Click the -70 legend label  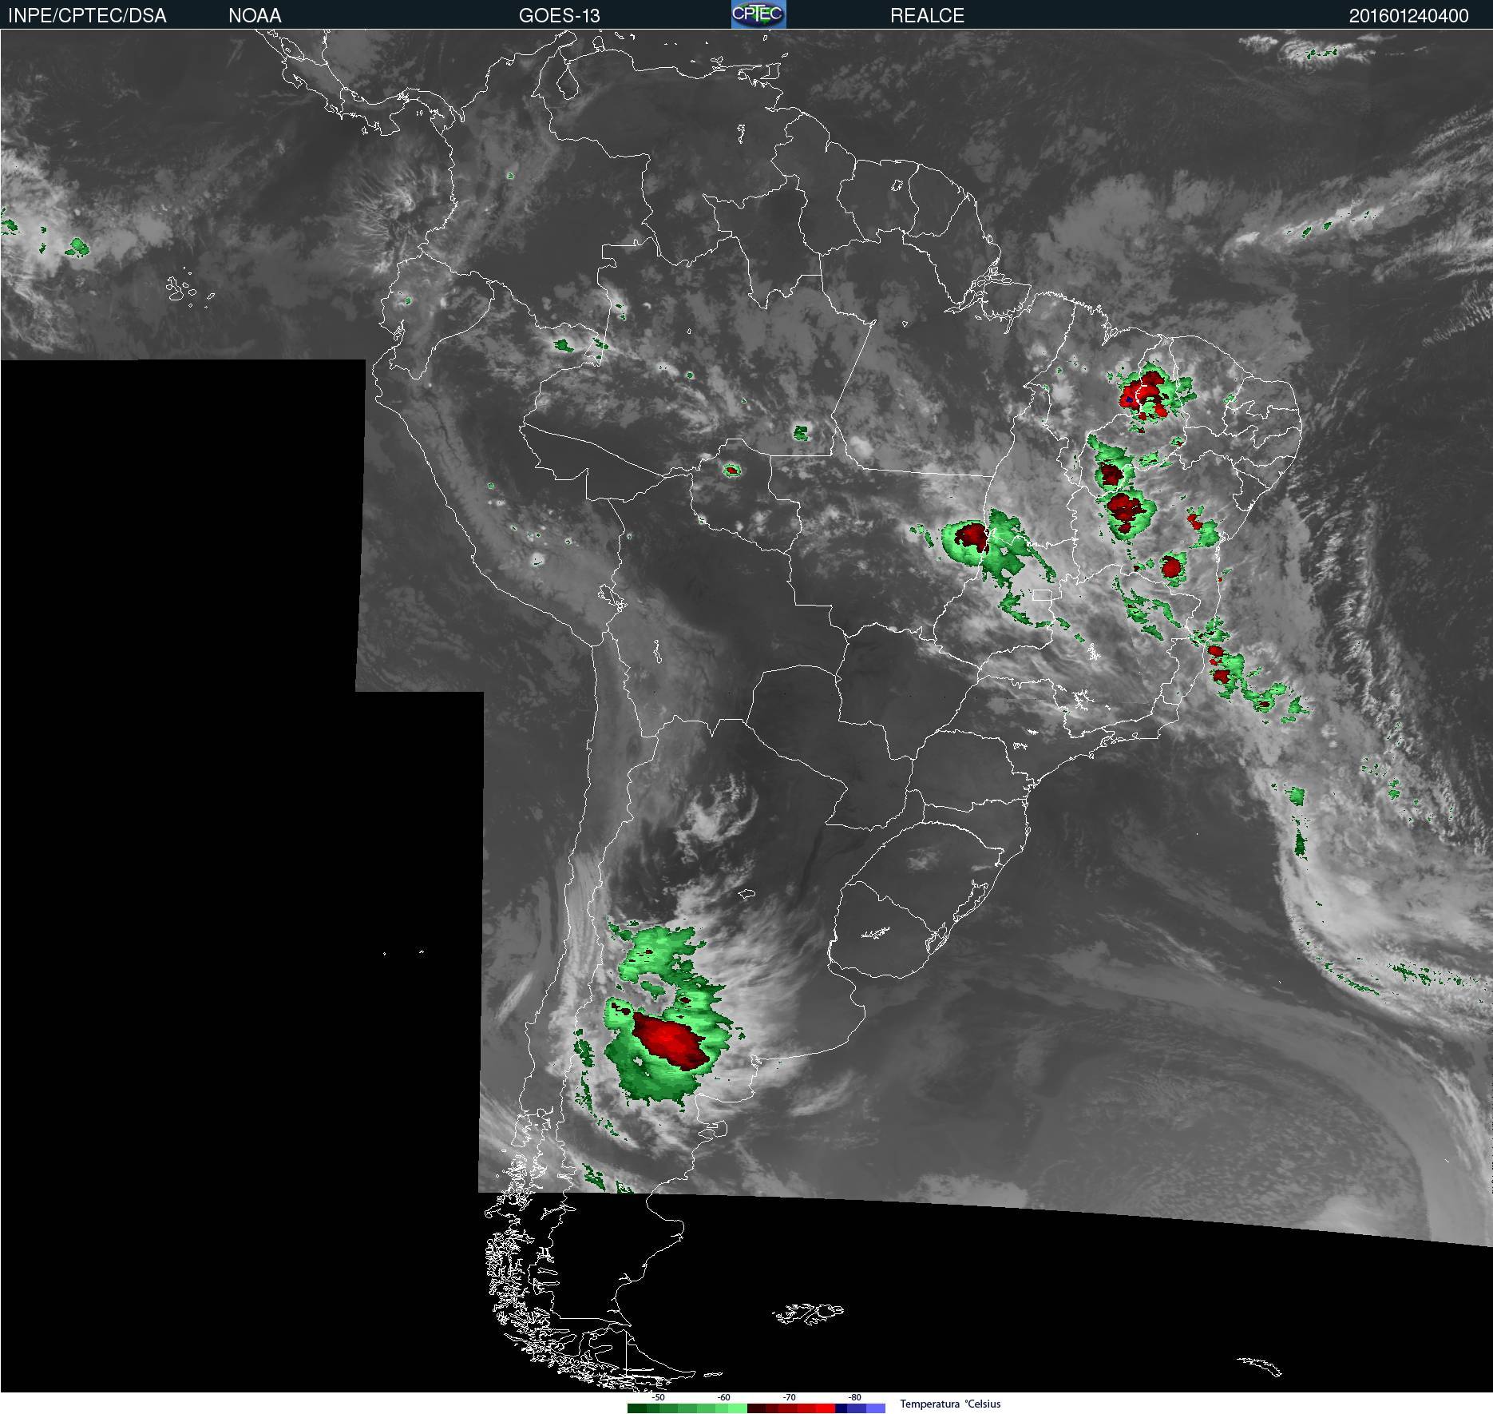click(x=790, y=1397)
